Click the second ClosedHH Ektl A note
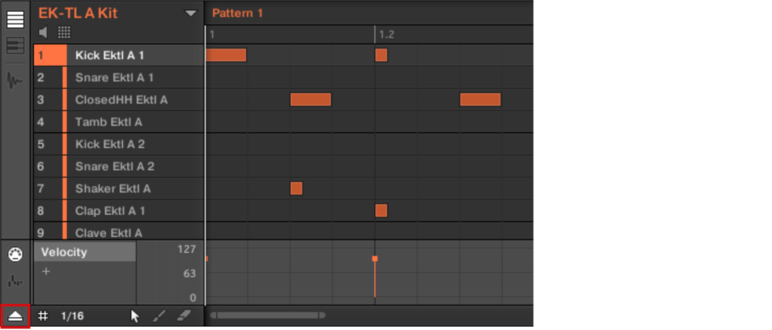 (480, 100)
